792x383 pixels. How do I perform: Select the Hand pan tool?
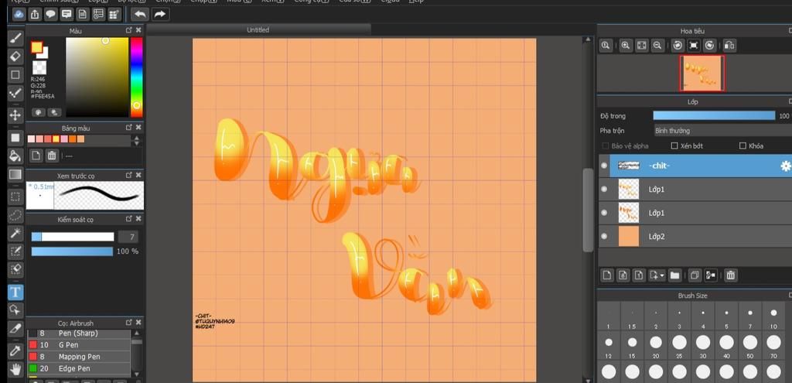click(15, 369)
